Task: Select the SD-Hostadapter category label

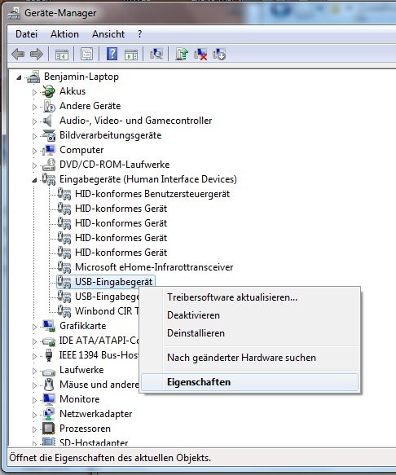Action: (x=94, y=442)
